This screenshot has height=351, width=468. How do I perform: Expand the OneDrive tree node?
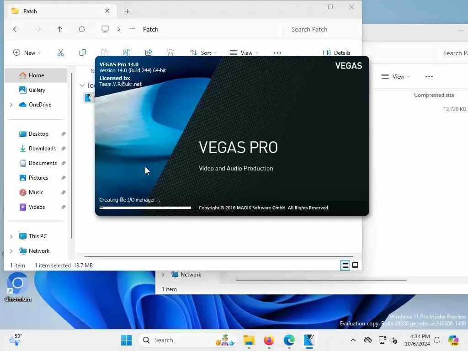(11, 105)
